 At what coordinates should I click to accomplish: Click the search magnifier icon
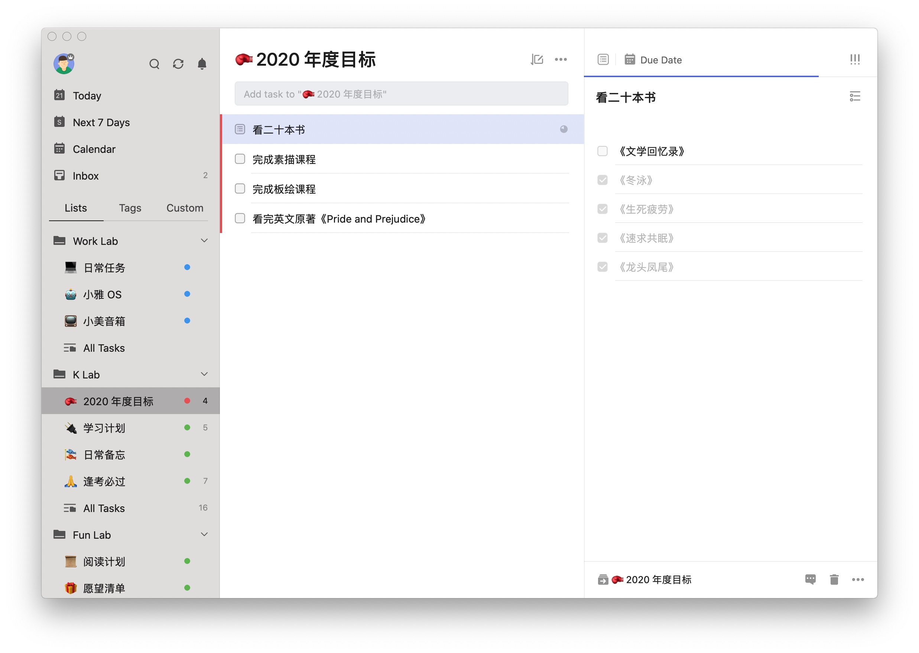click(x=154, y=64)
